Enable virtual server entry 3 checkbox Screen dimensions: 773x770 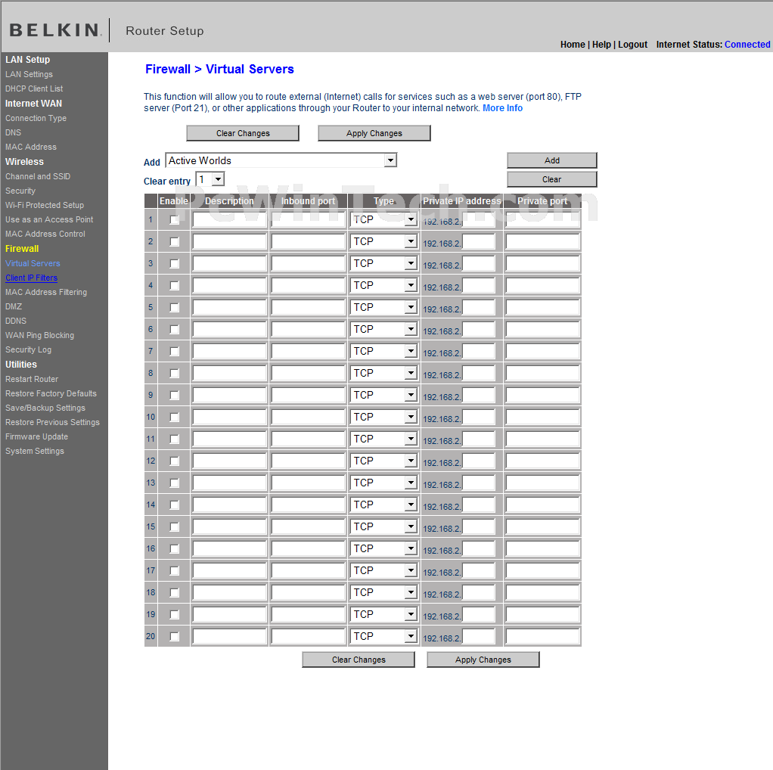pyautogui.click(x=174, y=264)
